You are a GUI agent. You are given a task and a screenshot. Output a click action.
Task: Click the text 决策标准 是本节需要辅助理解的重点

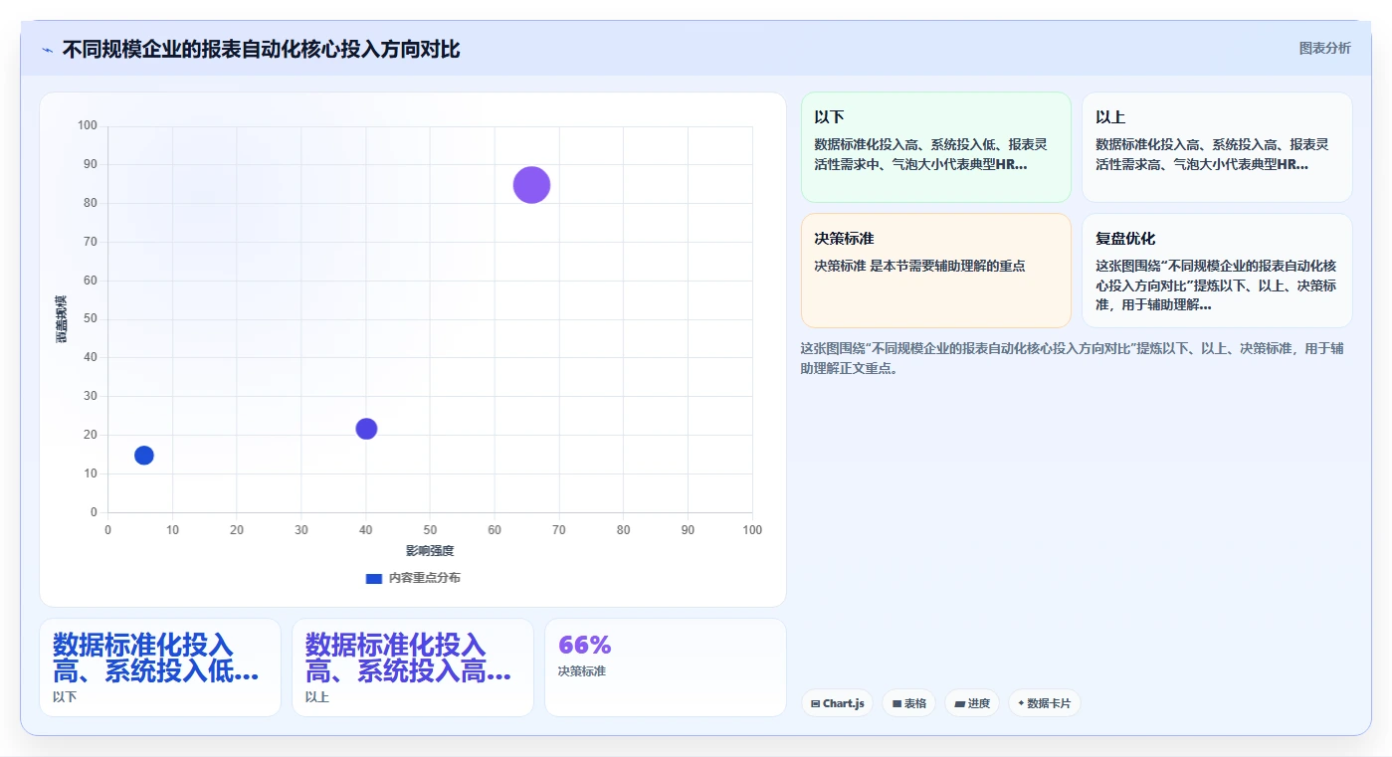tap(919, 266)
